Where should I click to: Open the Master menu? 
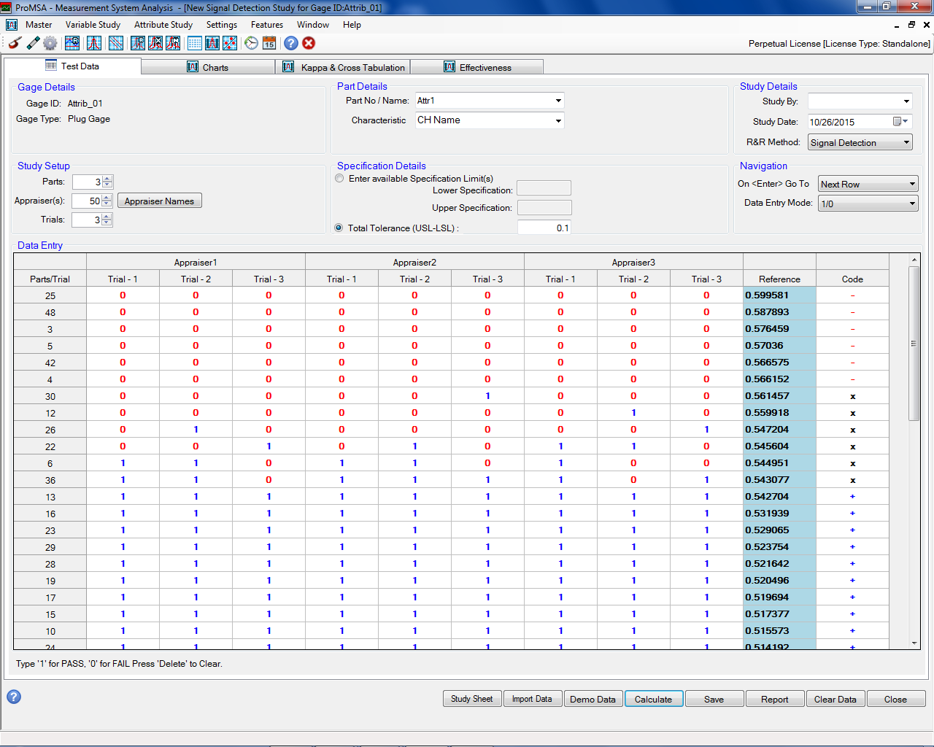pos(39,25)
